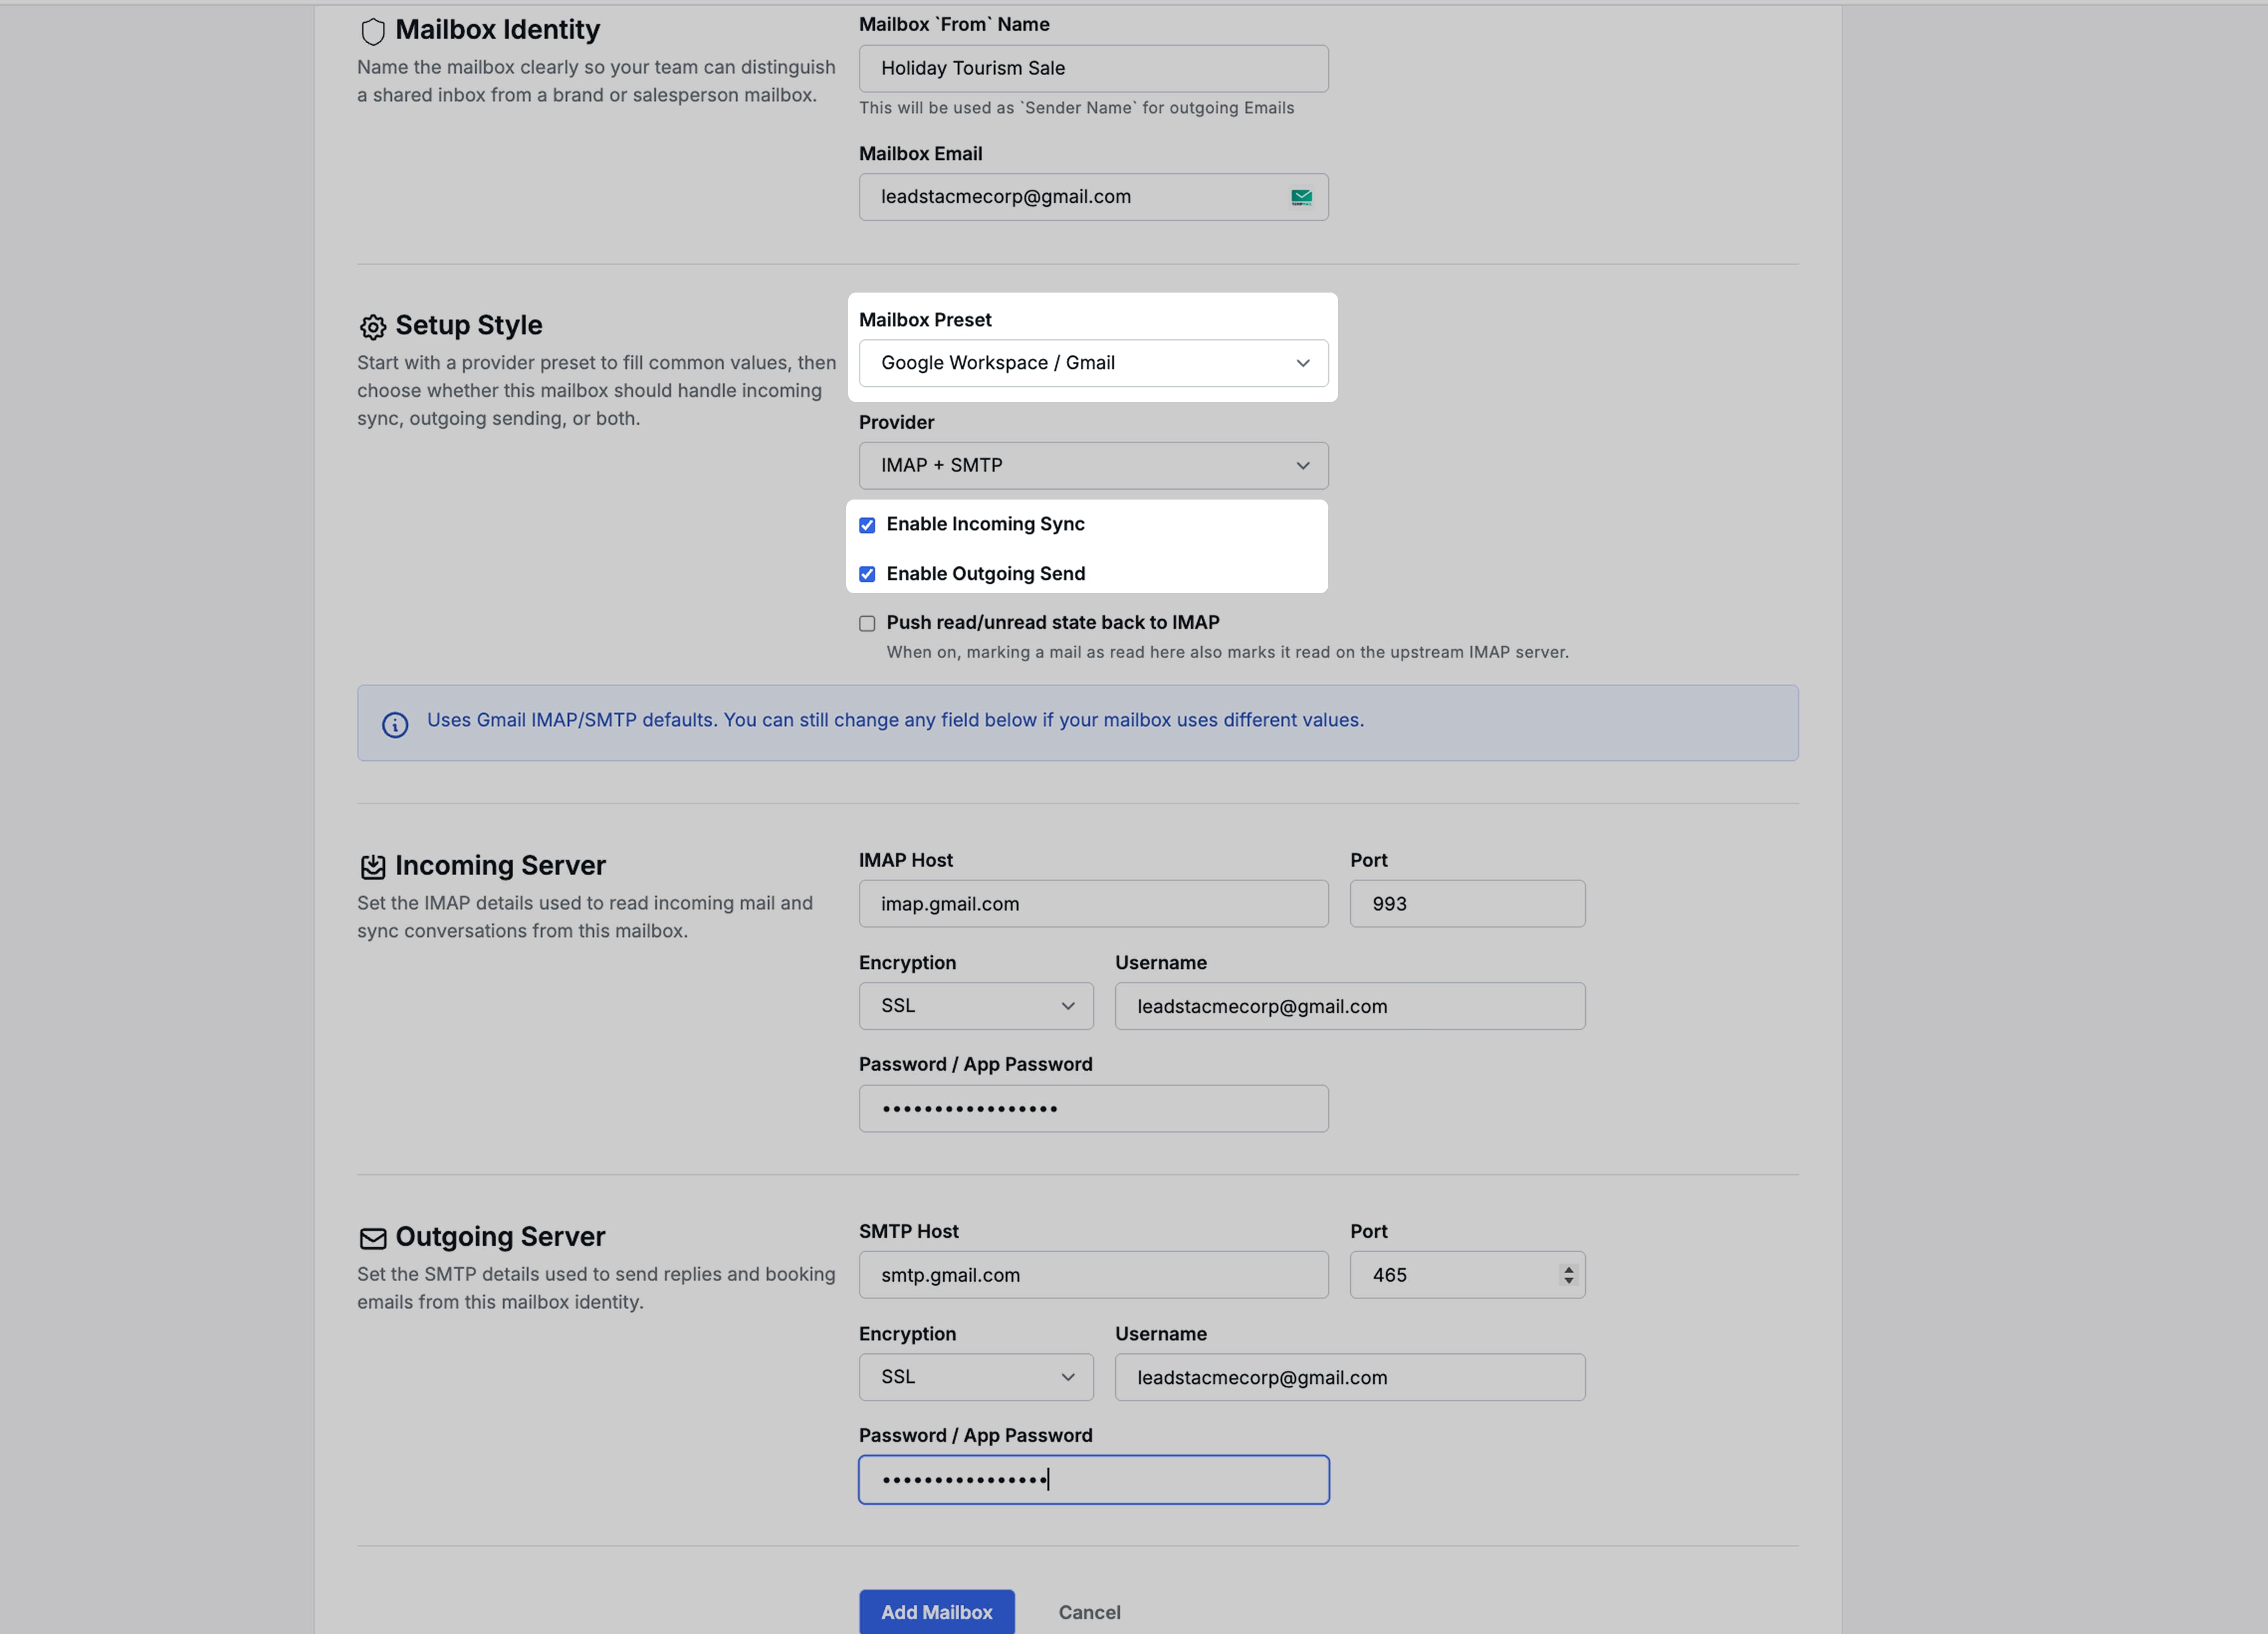Open the Provider IMAP + SMTP dropdown

pyautogui.click(x=1093, y=466)
